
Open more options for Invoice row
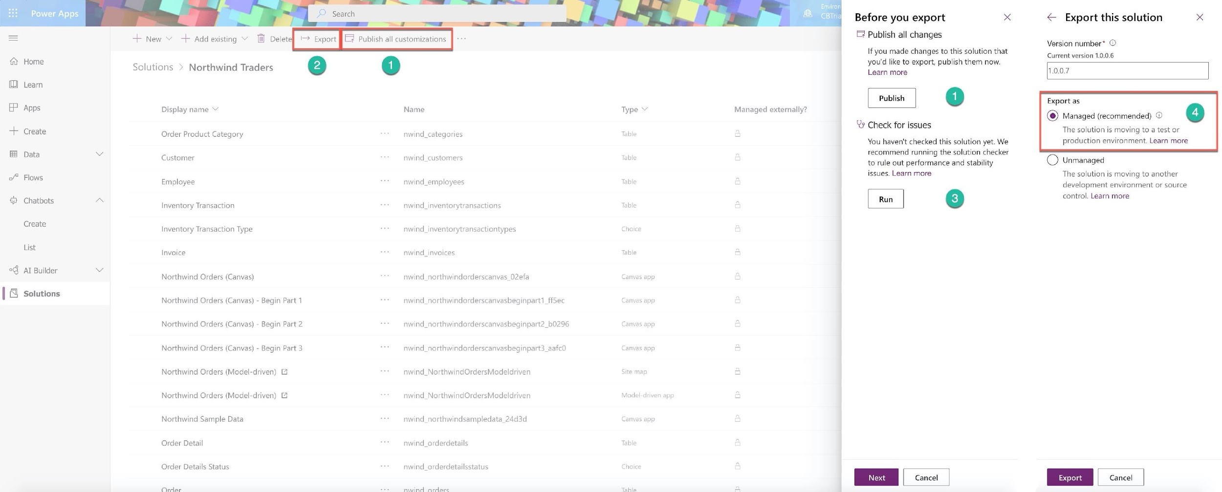[385, 252]
